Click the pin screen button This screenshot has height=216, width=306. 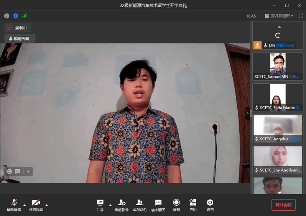(x=20, y=38)
